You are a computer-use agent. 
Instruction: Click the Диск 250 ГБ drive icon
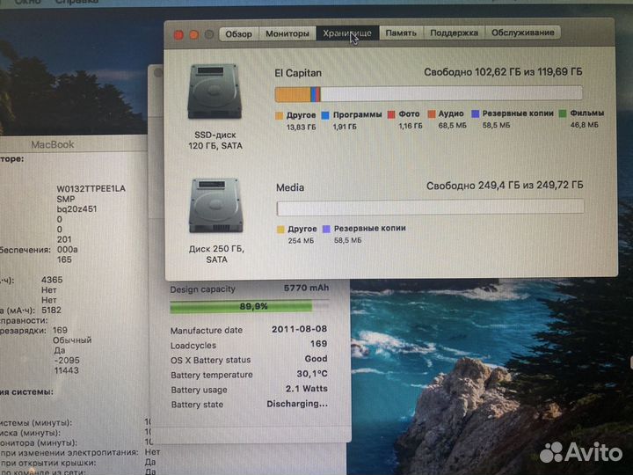(x=216, y=206)
